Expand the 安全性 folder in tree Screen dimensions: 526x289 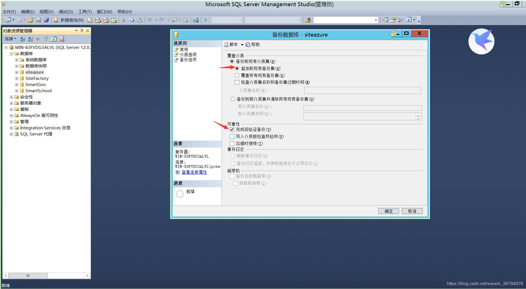coord(11,97)
